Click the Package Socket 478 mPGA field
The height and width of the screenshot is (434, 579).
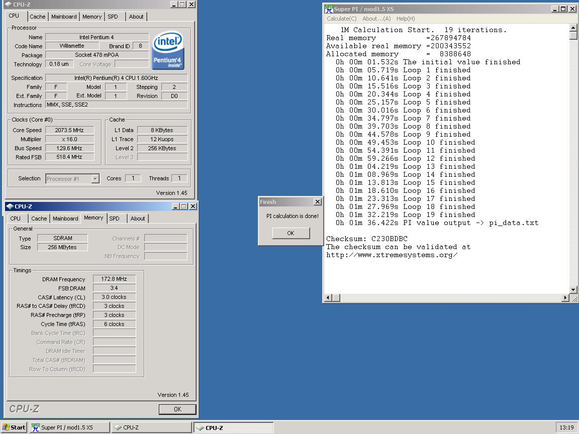(96, 55)
